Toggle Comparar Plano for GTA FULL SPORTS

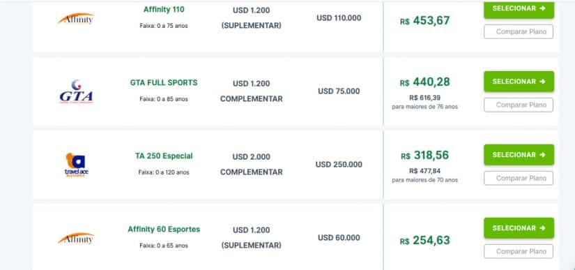pyautogui.click(x=519, y=105)
